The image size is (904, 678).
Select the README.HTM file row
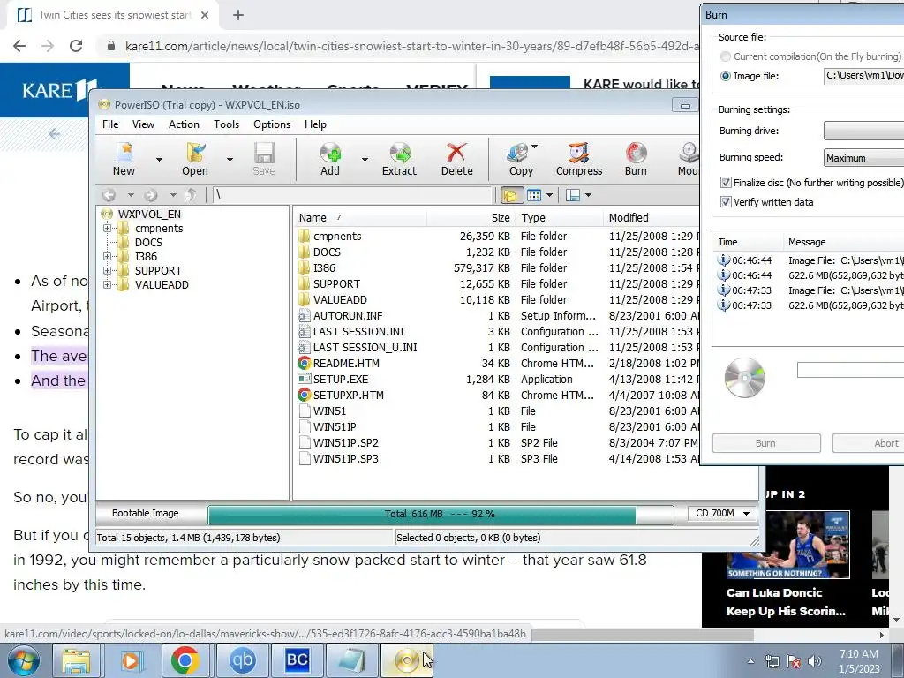498,363
